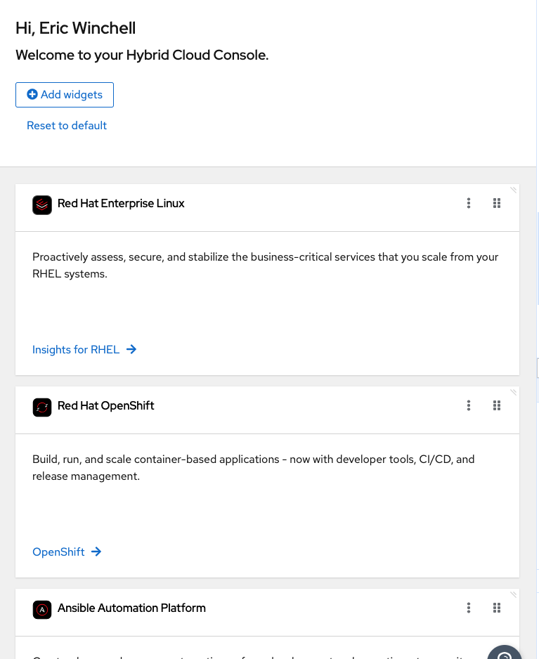Open the Red Hat Enterprise Linux kebab menu
Screen dimensions: 539x659
(x=469, y=204)
